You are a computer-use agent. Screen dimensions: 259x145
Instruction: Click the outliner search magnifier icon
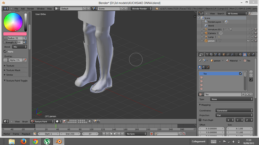click(251, 14)
